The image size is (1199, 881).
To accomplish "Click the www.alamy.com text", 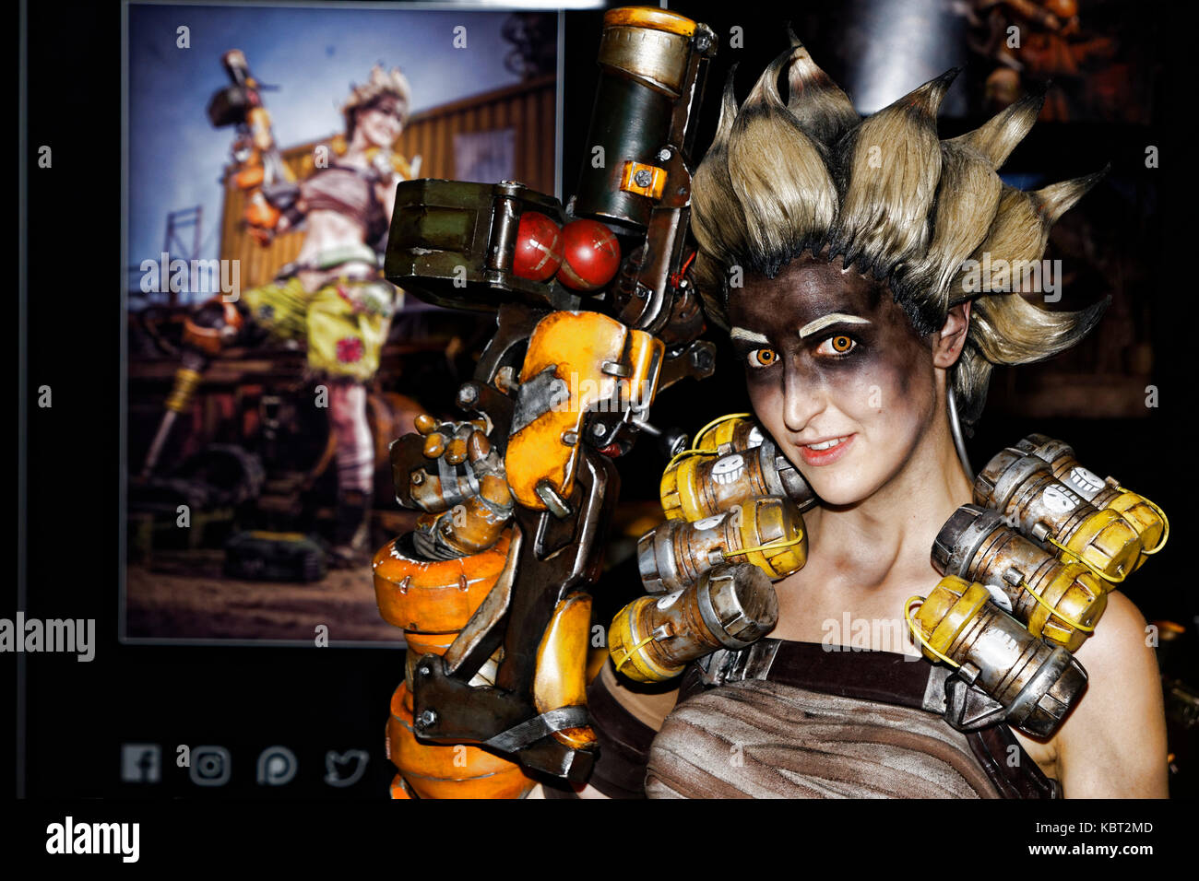I will point(1090,851).
